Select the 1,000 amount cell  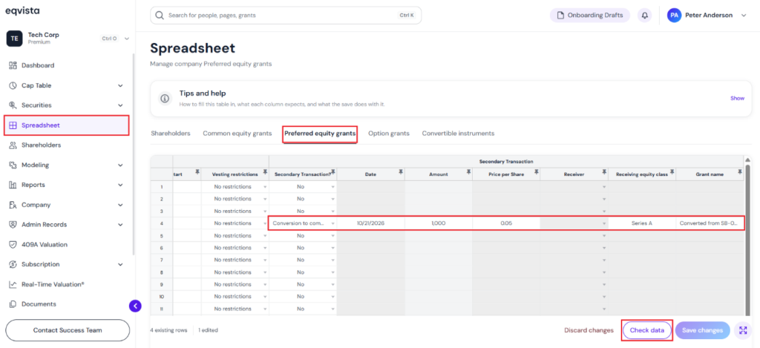tap(439, 223)
